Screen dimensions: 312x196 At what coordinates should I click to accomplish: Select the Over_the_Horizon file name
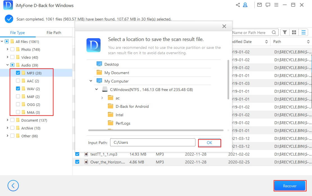coord(108,162)
